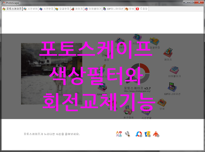
Task: Click the PhotoScape title bar icon
Action: [3, 3]
